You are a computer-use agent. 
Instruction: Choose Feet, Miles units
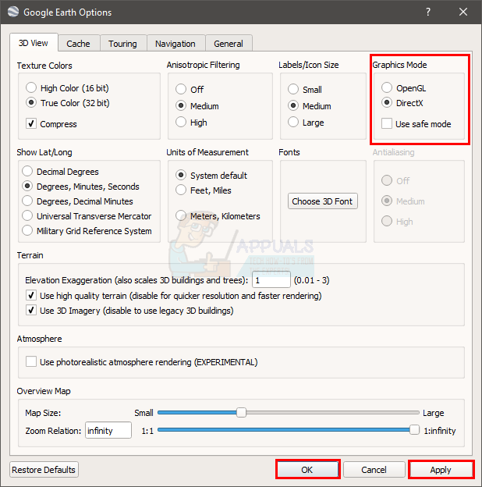[181, 190]
